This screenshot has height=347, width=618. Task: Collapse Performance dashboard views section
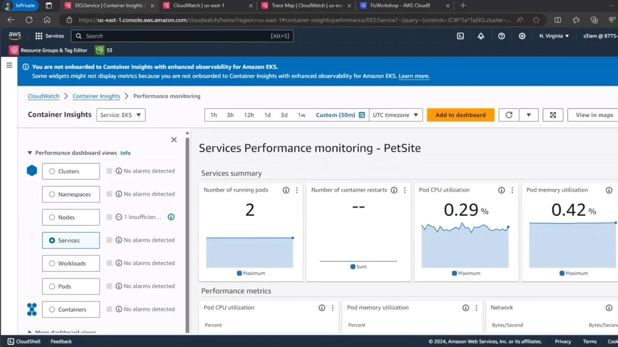pyautogui.click(x=30, y=153)
